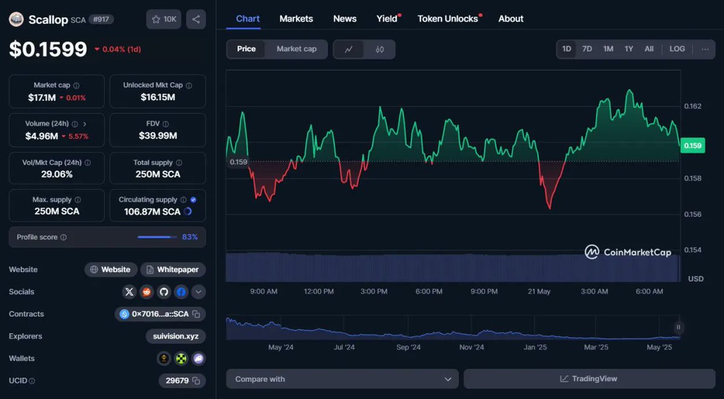Open the Whitepaper button
This screenshot has width=724, height=399.
pyautogui.click(x=173, y=270)
